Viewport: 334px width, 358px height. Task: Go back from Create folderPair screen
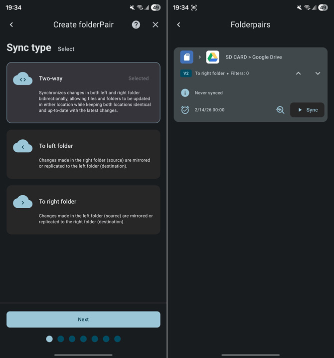coord(11,24)
